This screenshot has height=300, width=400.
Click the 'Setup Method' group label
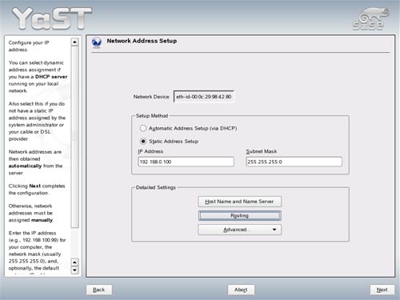pos(152,116)
